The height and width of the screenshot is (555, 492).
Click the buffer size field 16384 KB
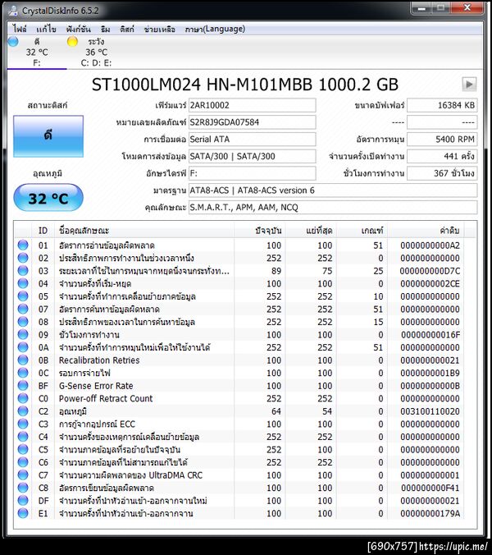point(442,105)
